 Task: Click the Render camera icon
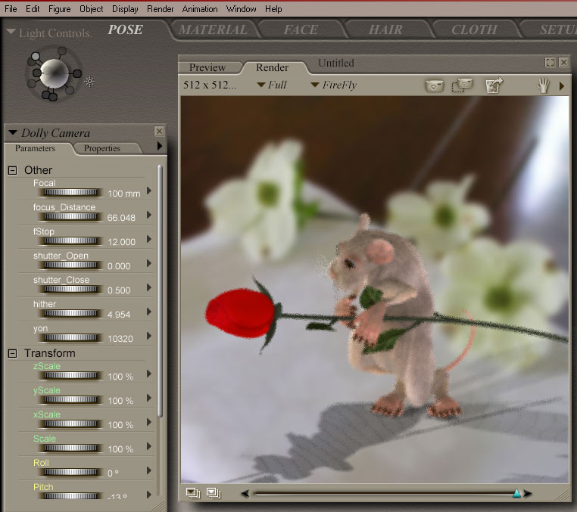coord(434,85)
